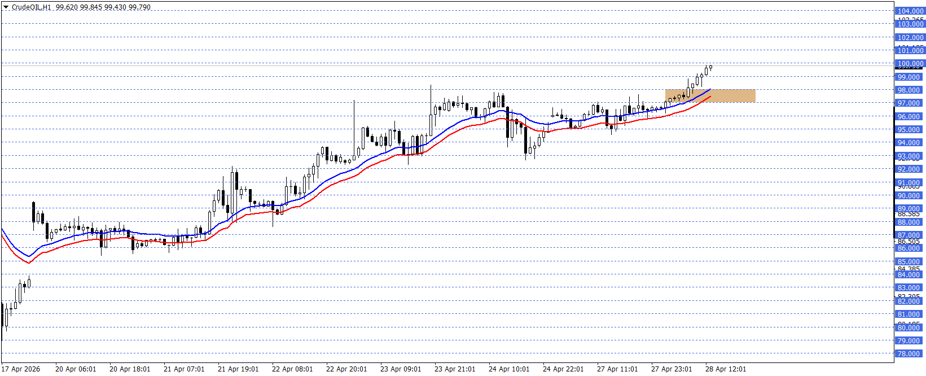Click the 90.000 price level label
The image size is (926, 376).
click(x=910, y=196)
